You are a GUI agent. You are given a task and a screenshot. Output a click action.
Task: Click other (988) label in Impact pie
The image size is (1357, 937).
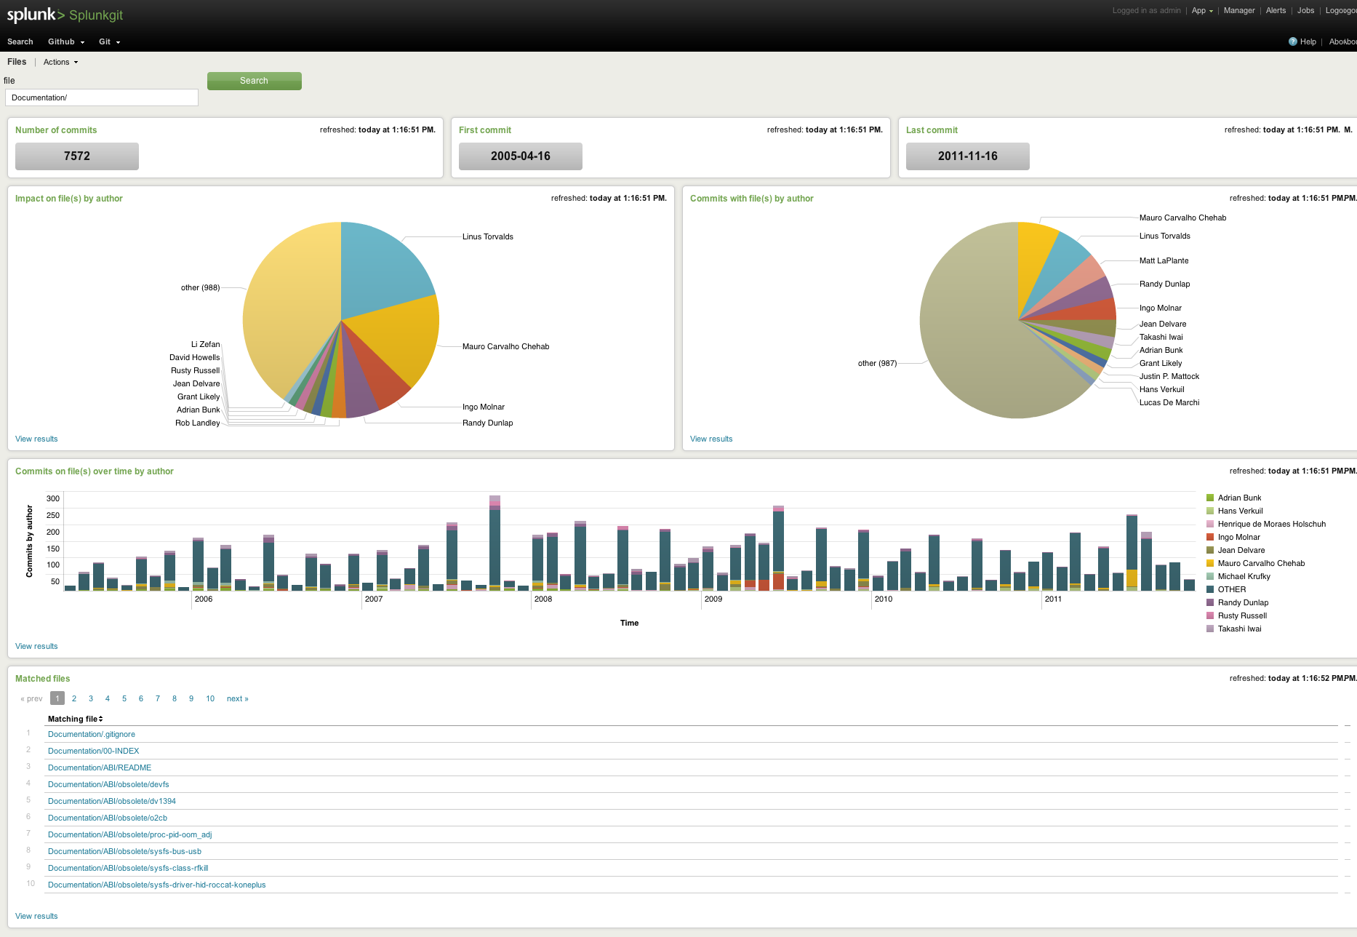pyautogui.click(x=200, y=287)
